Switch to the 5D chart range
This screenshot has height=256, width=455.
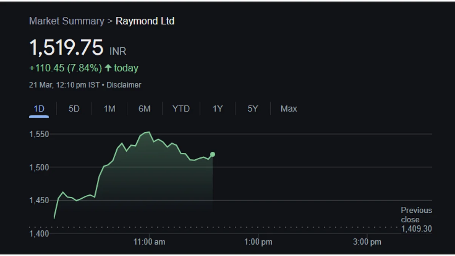coord(74,109)
